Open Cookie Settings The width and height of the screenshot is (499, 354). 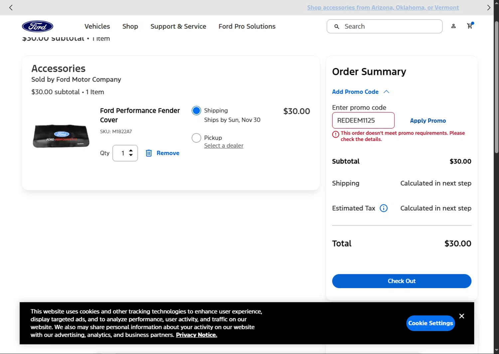click(x=430, y=323)
